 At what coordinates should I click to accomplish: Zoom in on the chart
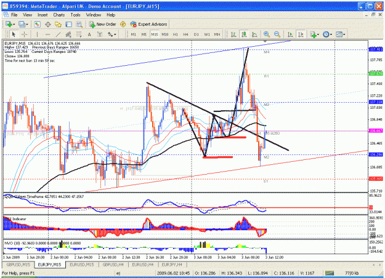click(266, 34)
